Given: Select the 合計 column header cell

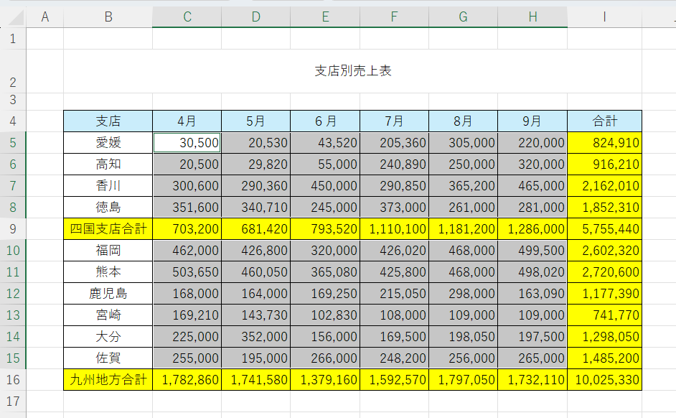Looking at the screenshot, I should tap(604, 121).
